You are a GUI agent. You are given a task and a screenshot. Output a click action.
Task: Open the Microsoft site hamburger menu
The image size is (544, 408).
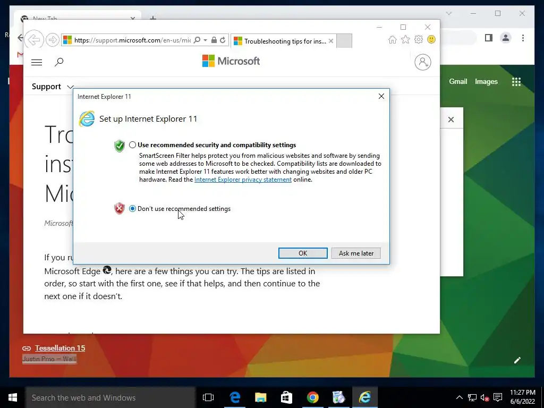tap(37, 62)
